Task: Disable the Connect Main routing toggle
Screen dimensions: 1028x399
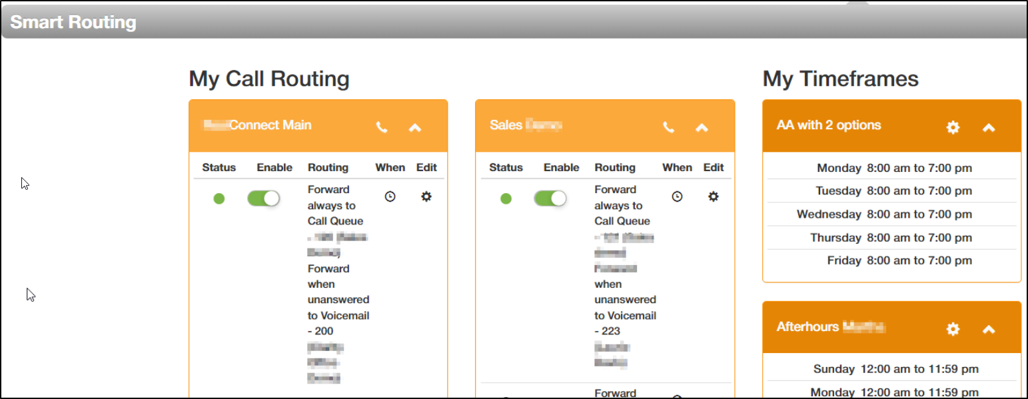Action: point(263,199)
